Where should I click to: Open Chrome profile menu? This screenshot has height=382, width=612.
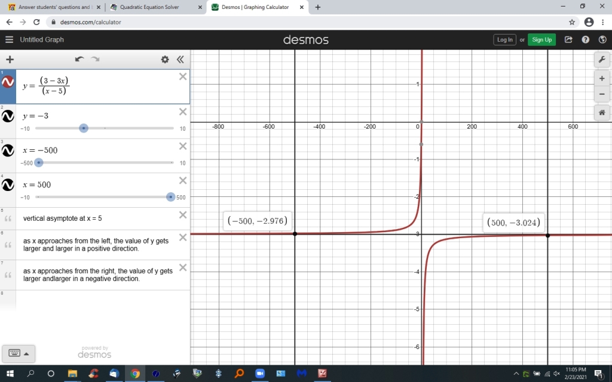[x=589, y=22]
